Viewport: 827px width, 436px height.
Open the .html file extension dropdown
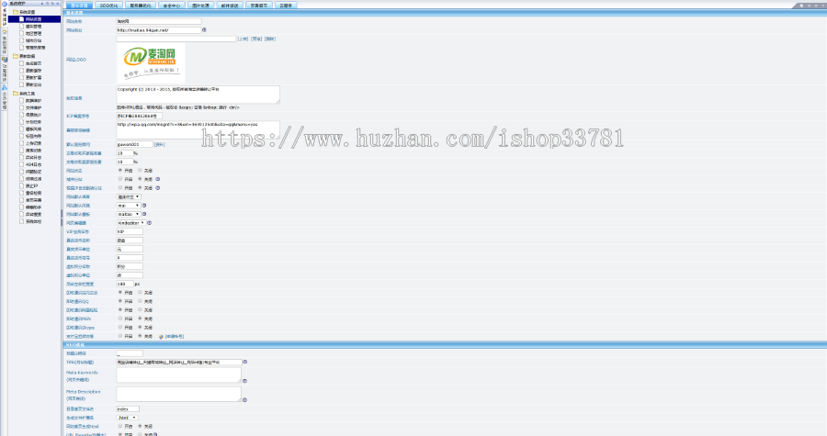point(127,418)
